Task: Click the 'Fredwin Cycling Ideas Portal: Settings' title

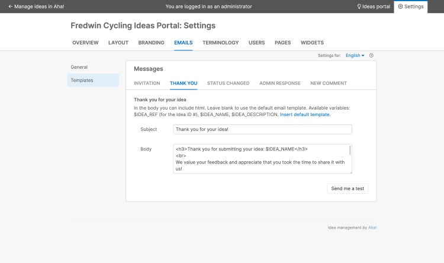Action: point(143,25)
